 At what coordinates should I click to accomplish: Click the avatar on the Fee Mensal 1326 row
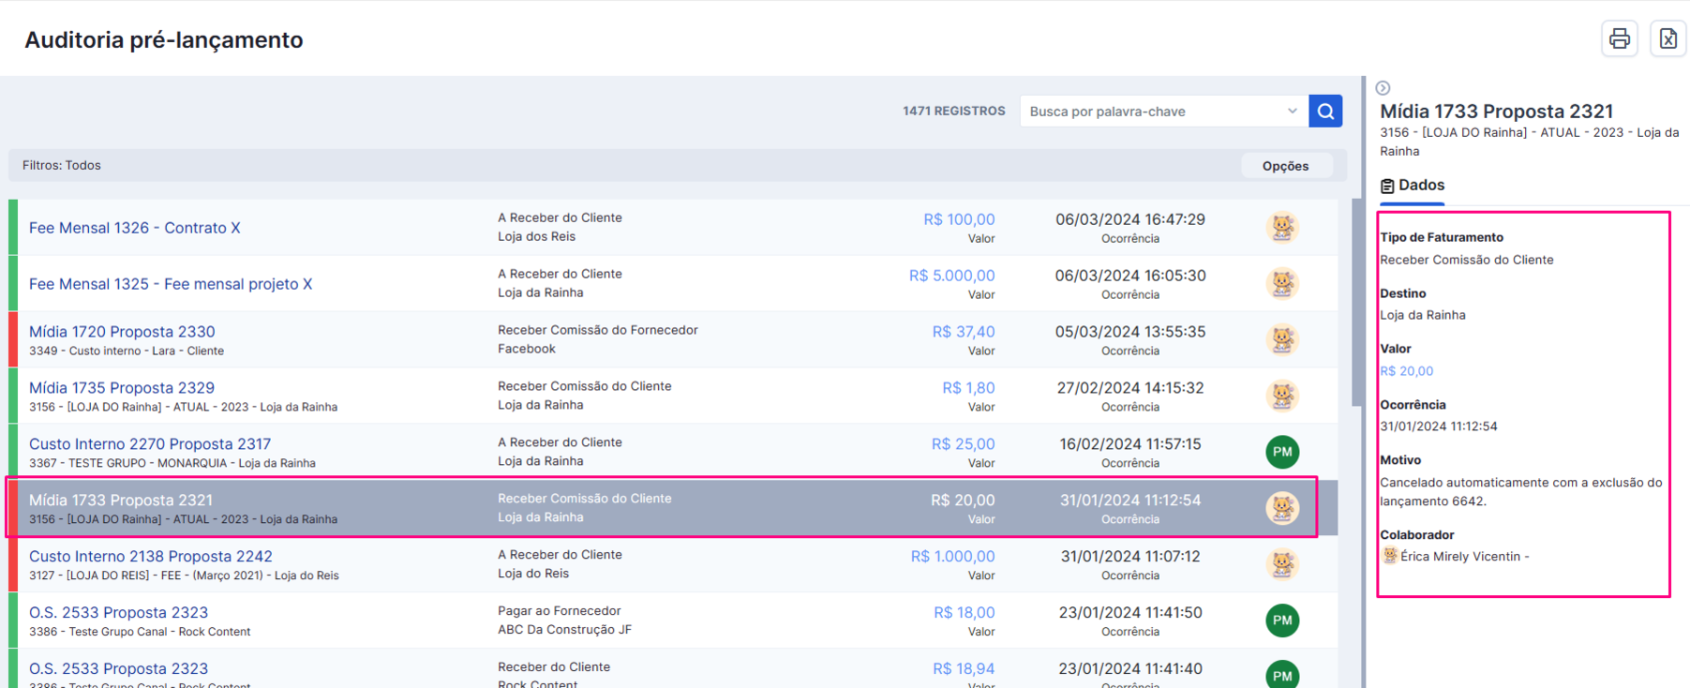[x=1282, y=227]
